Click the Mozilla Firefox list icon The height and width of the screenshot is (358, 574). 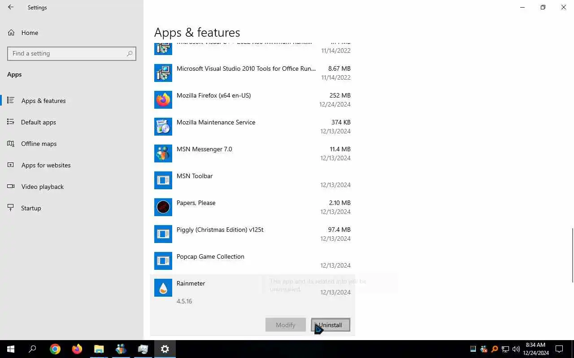(x=163, y=100)
